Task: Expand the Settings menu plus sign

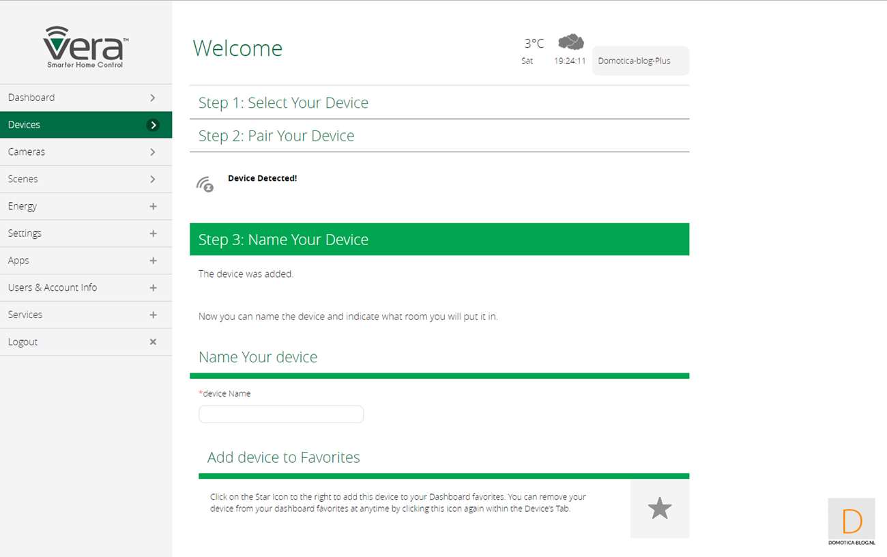Action: tap(153, 233)
